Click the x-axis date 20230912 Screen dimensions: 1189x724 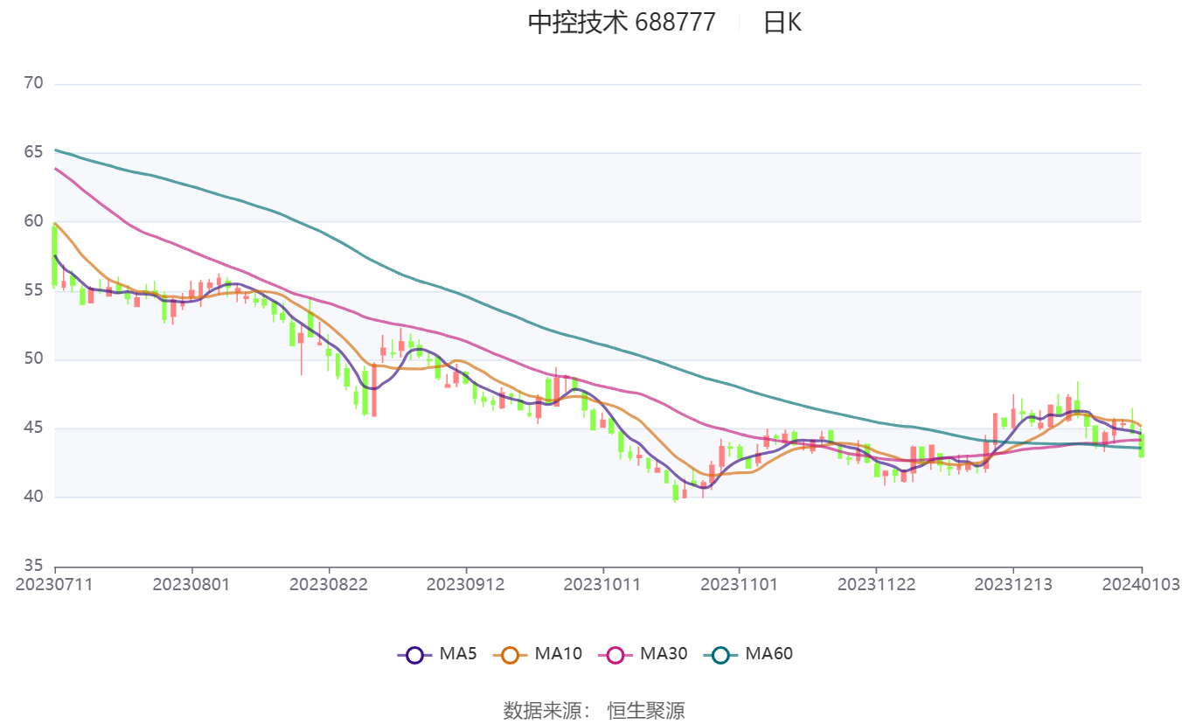(x=465, y=584)
